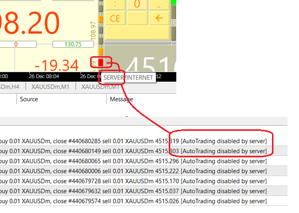The image size is (299, 213).
Task: Click the red SERVER/INTERNET status indicator
Action: point(101,63)
